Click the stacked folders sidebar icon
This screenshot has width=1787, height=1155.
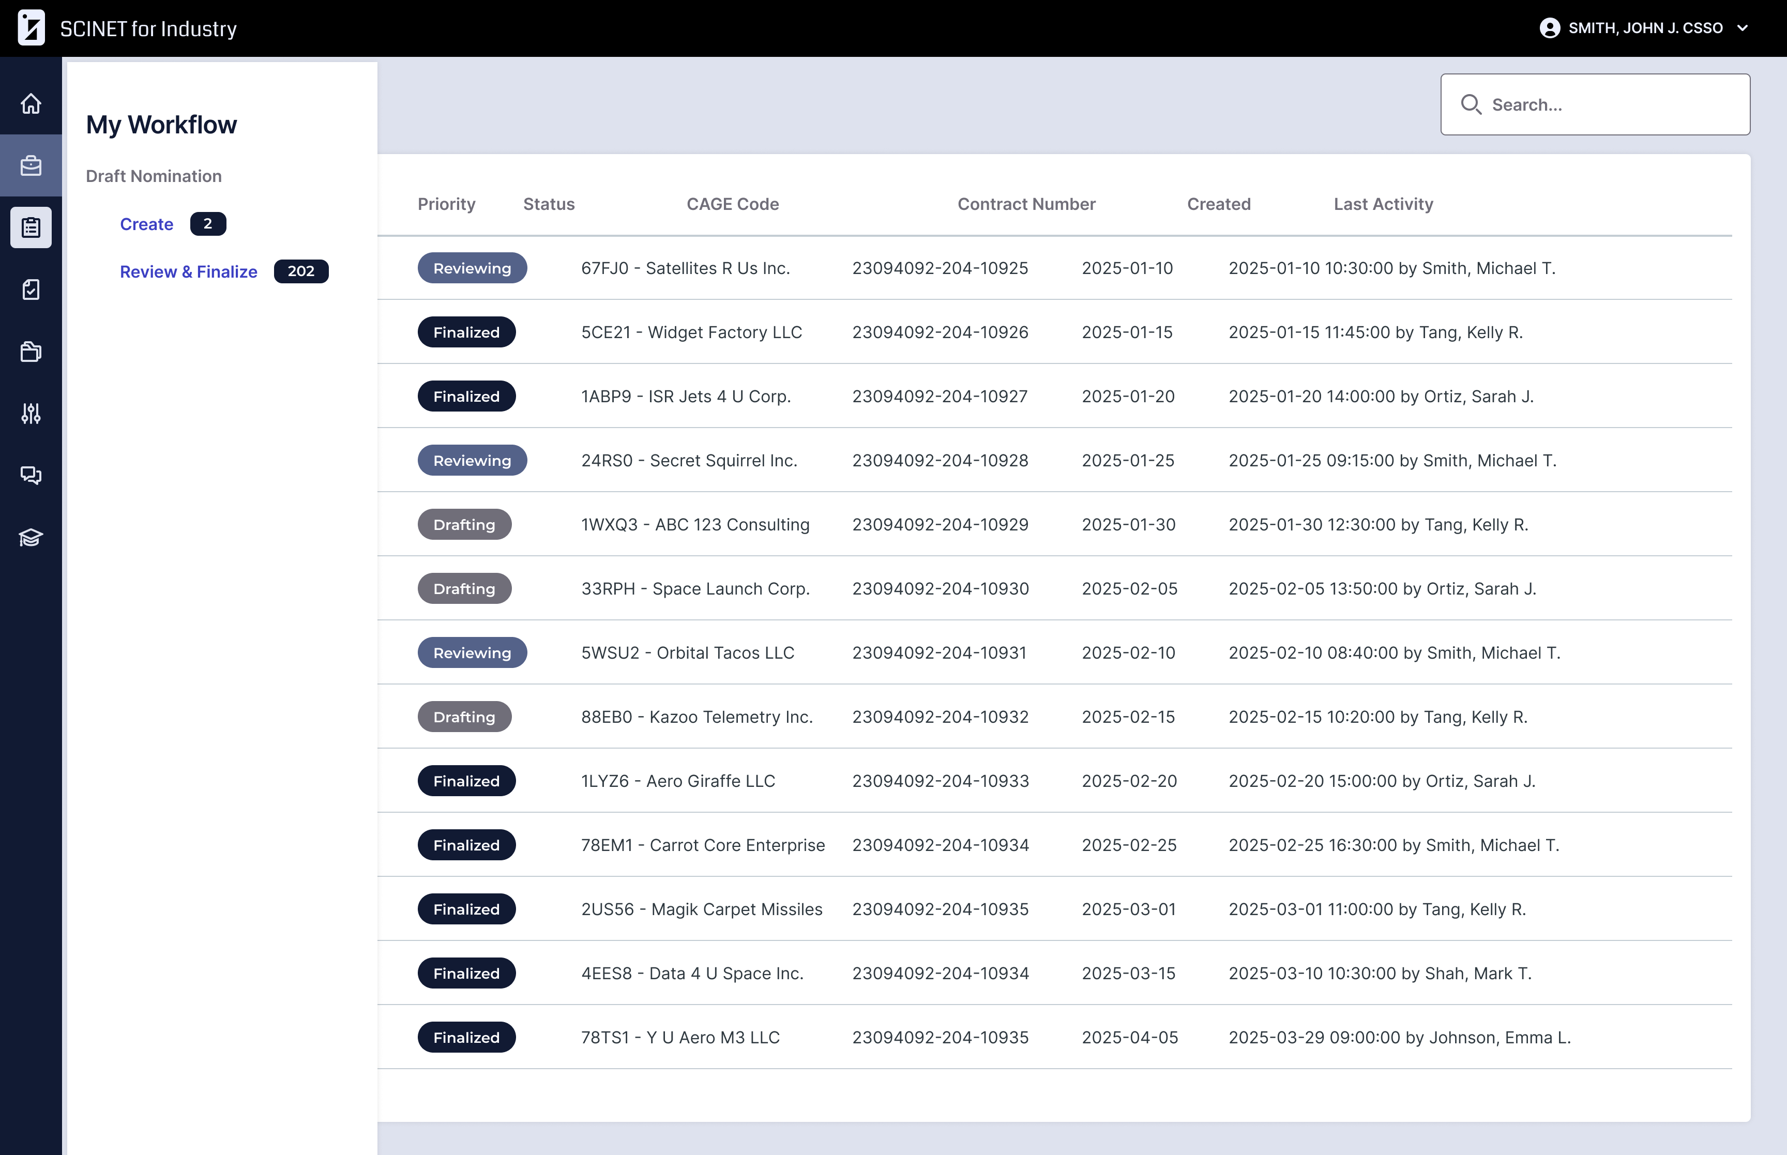click(x=31, y=352)
